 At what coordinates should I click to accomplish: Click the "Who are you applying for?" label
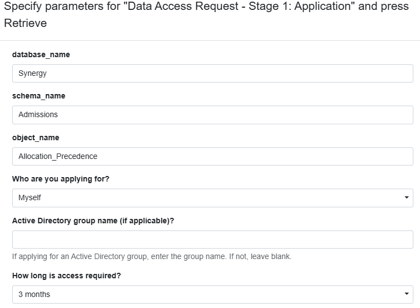(61, 179)
